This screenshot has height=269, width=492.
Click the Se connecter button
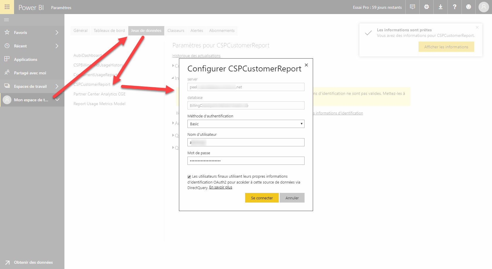pos(262,198)
